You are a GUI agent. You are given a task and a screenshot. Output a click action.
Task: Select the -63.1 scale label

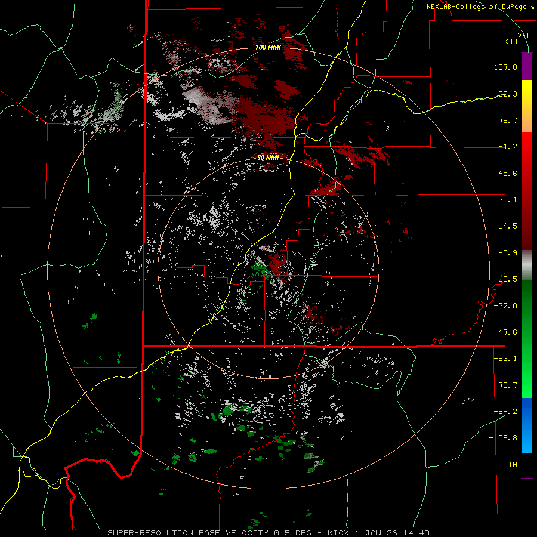click(x=505, y=359)
